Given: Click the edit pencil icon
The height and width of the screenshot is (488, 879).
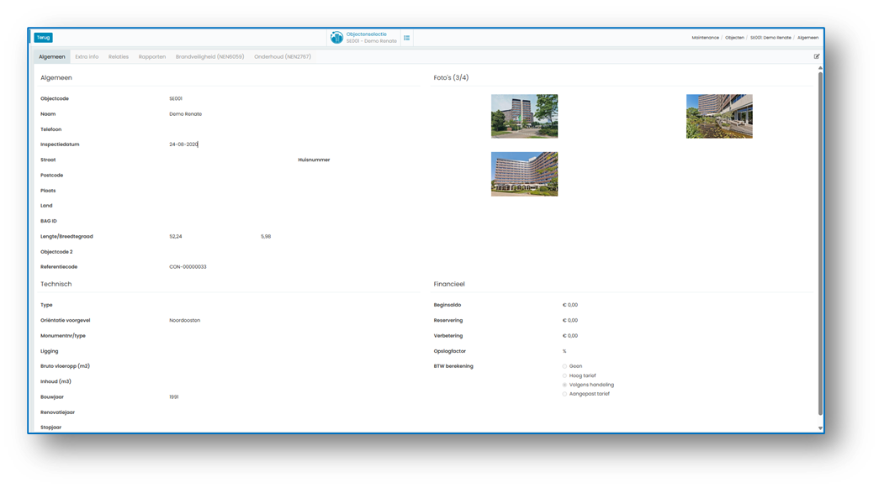Looking at the screenshot, I should 816,56.
